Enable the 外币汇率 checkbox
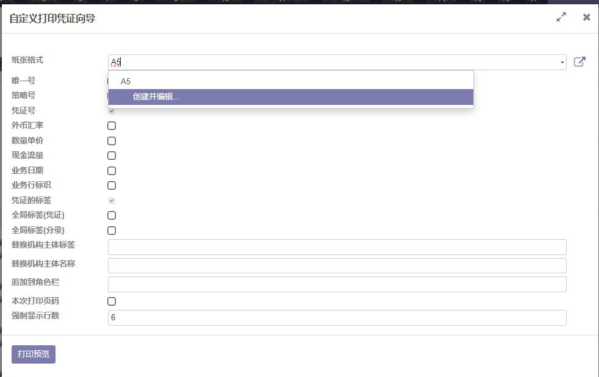Screen dimensions: 599x377 pyautogui.click(x=112, y=126)
